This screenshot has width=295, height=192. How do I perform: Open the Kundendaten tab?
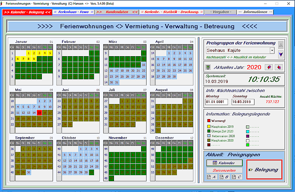tap(117, 12)
